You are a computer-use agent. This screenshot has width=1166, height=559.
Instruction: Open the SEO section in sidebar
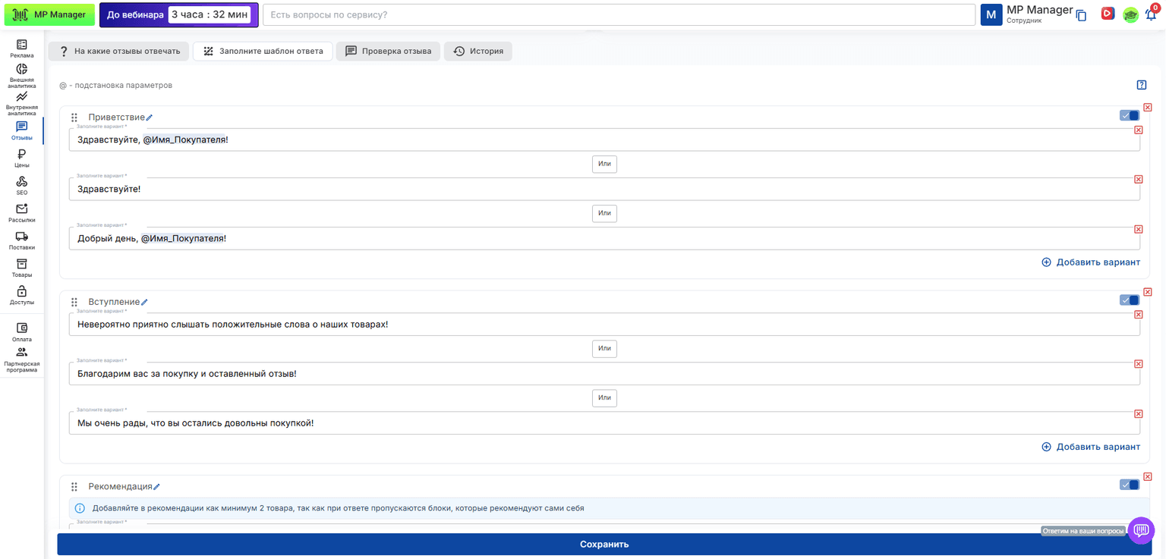(x=22, y=185)
